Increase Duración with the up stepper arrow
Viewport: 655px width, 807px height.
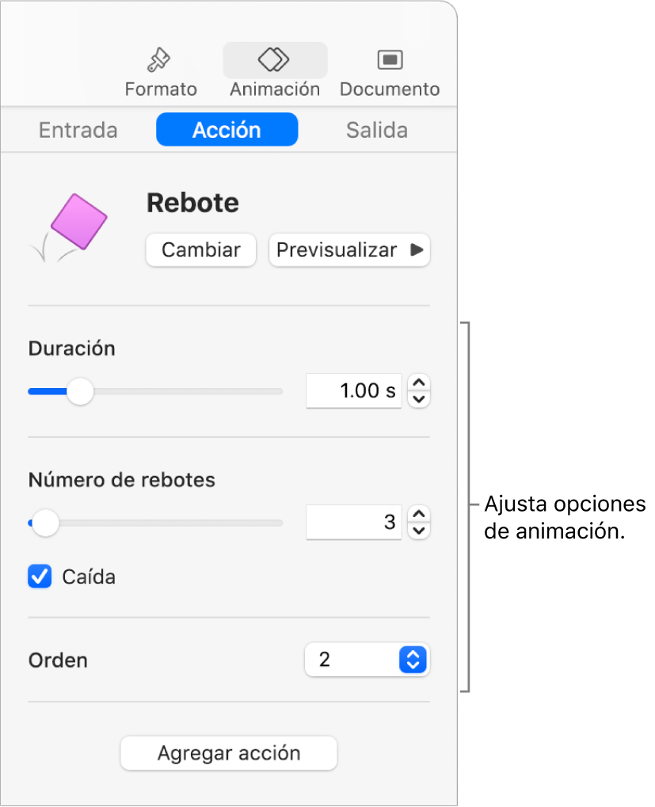tap(419, 383)
